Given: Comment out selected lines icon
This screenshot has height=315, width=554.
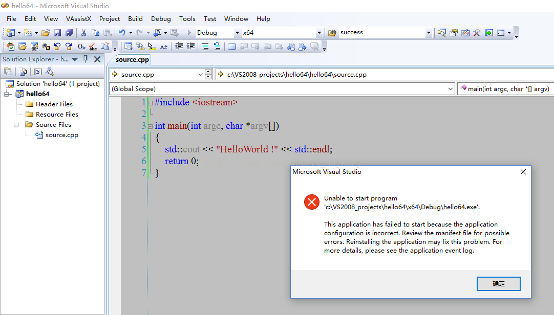Looking at the screenshot, I should 205,47.
